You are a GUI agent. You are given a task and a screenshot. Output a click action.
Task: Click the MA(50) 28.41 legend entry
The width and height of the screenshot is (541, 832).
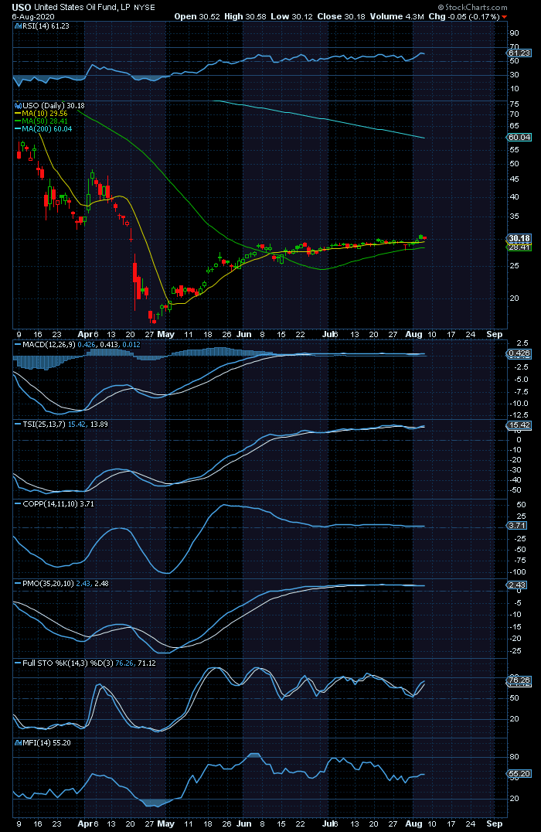pos(45,121)
